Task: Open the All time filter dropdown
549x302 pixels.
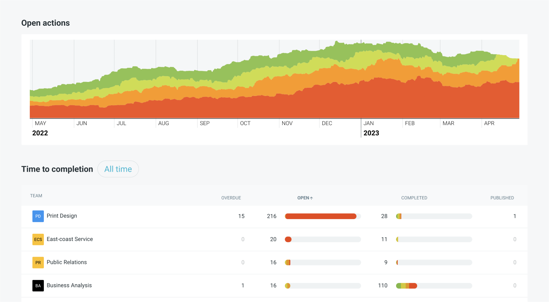Action: pyautogui.click(x=118, y=169)
